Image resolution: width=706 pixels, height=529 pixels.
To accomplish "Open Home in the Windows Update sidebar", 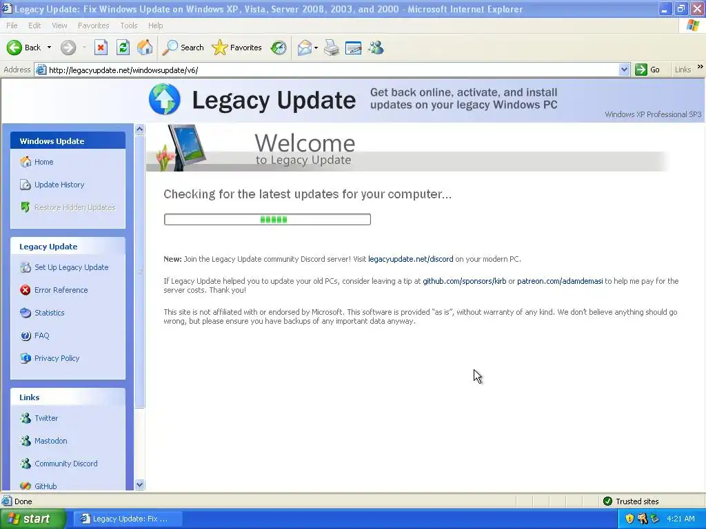I will 43,162.
